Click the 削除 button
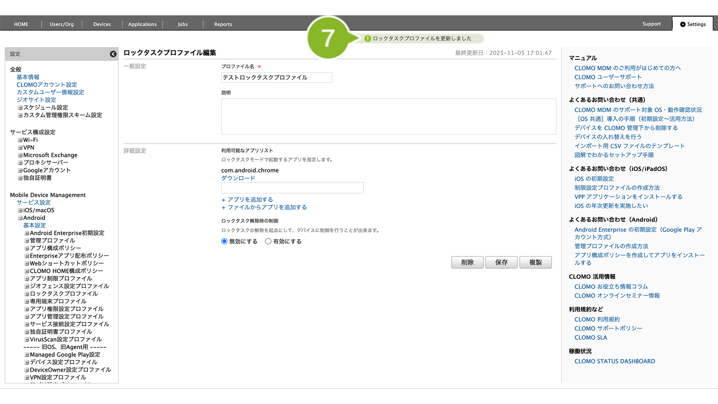The height and width of the screenshot is (404, 718). point(467,262)
